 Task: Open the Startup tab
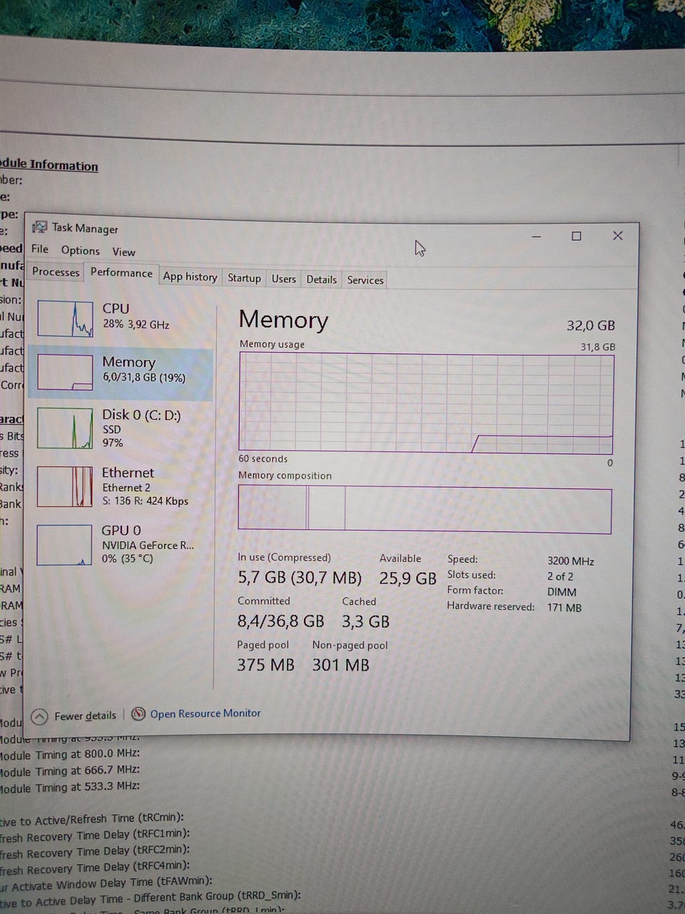244,278
